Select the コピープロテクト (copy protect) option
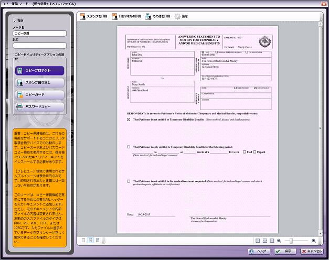Screen dimensions: 329x260 pos(40,71)
